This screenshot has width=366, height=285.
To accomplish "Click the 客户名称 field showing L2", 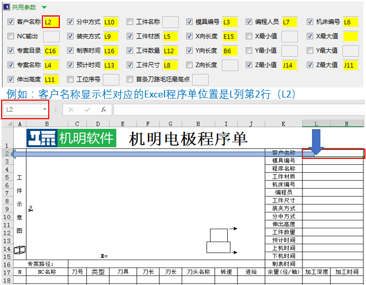I will [x=51, y=22].
